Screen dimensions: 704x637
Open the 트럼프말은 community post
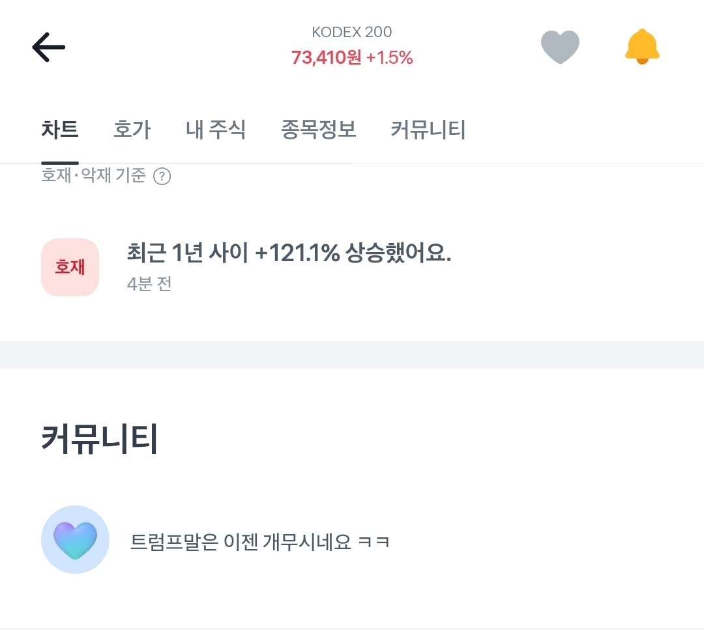pyautogui.click(x=260, y=541)
